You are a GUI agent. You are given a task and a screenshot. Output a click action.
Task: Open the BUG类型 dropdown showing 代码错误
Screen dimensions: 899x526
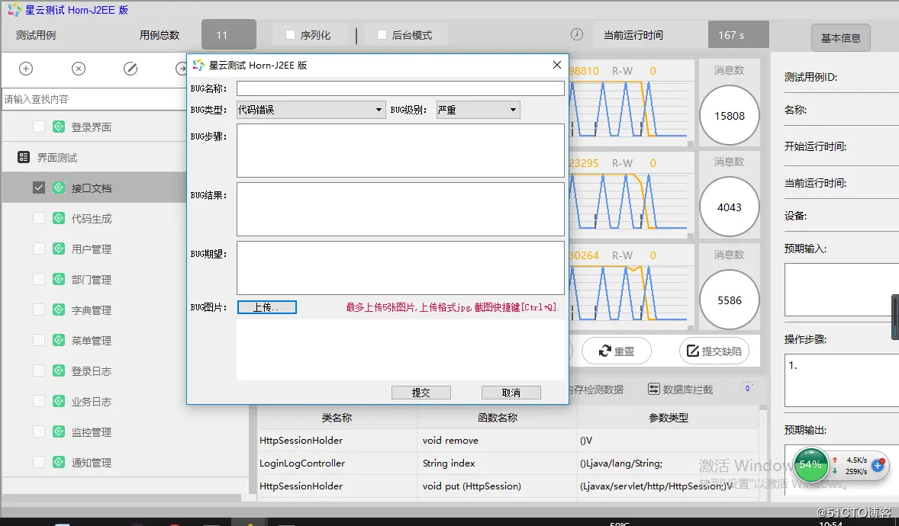(x=382, y=109)
